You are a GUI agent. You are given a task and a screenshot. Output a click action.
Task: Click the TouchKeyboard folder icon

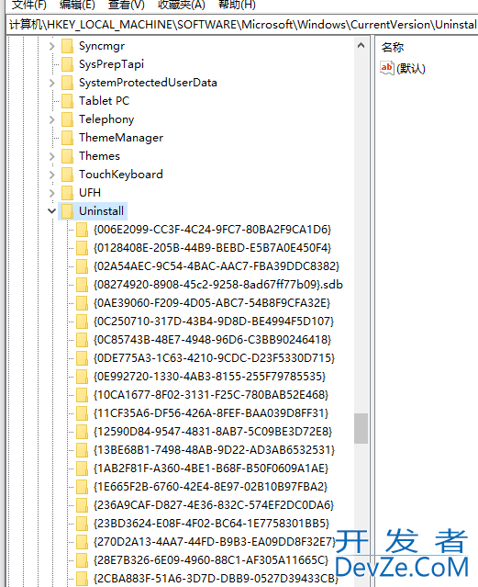coord(67,175)
